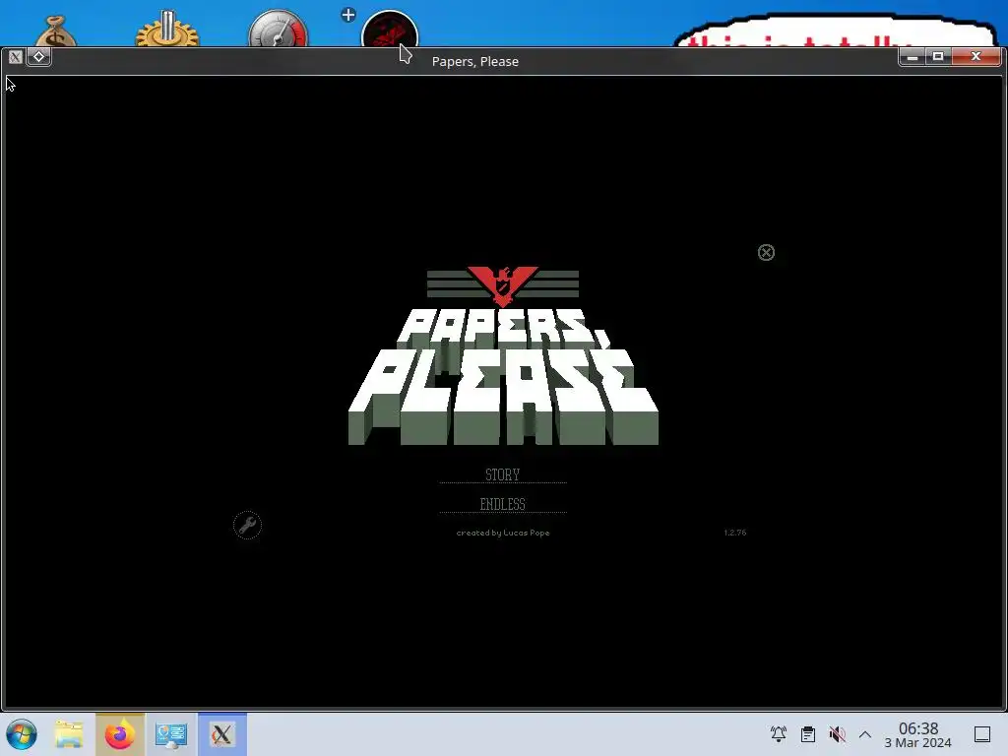Minimize the Papers, Please window
The width and height of the screenshot is (1008, 756).
click(x=913, y=56)
